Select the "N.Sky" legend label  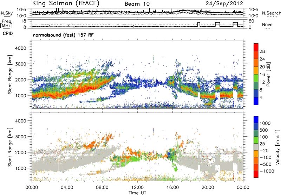pos(7,13)
